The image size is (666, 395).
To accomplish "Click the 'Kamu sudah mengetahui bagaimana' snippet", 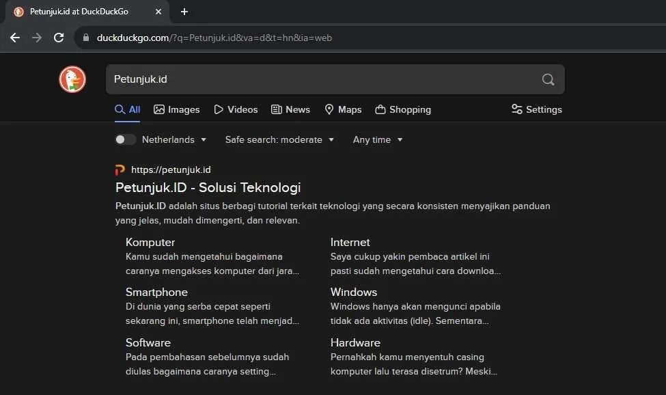I will (212, 264).
